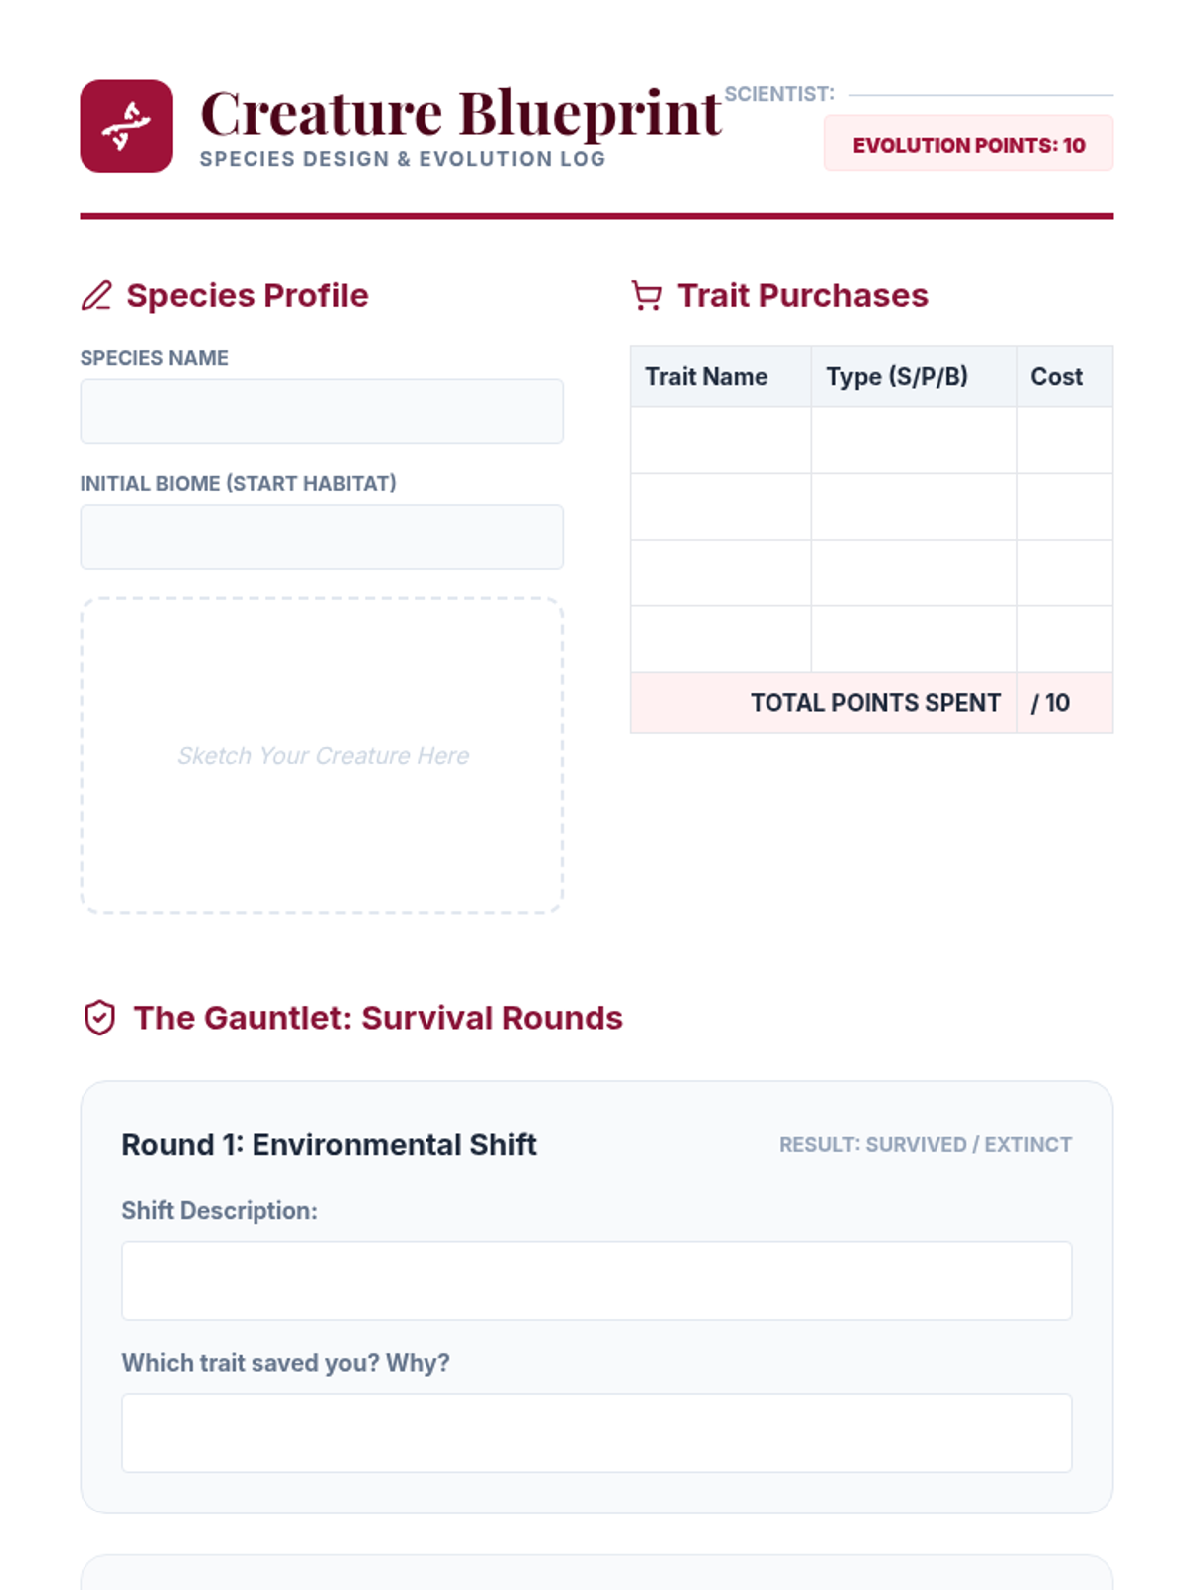Click the Type (S/P/B) column header

pyautogui.click(x=897, y=377)
